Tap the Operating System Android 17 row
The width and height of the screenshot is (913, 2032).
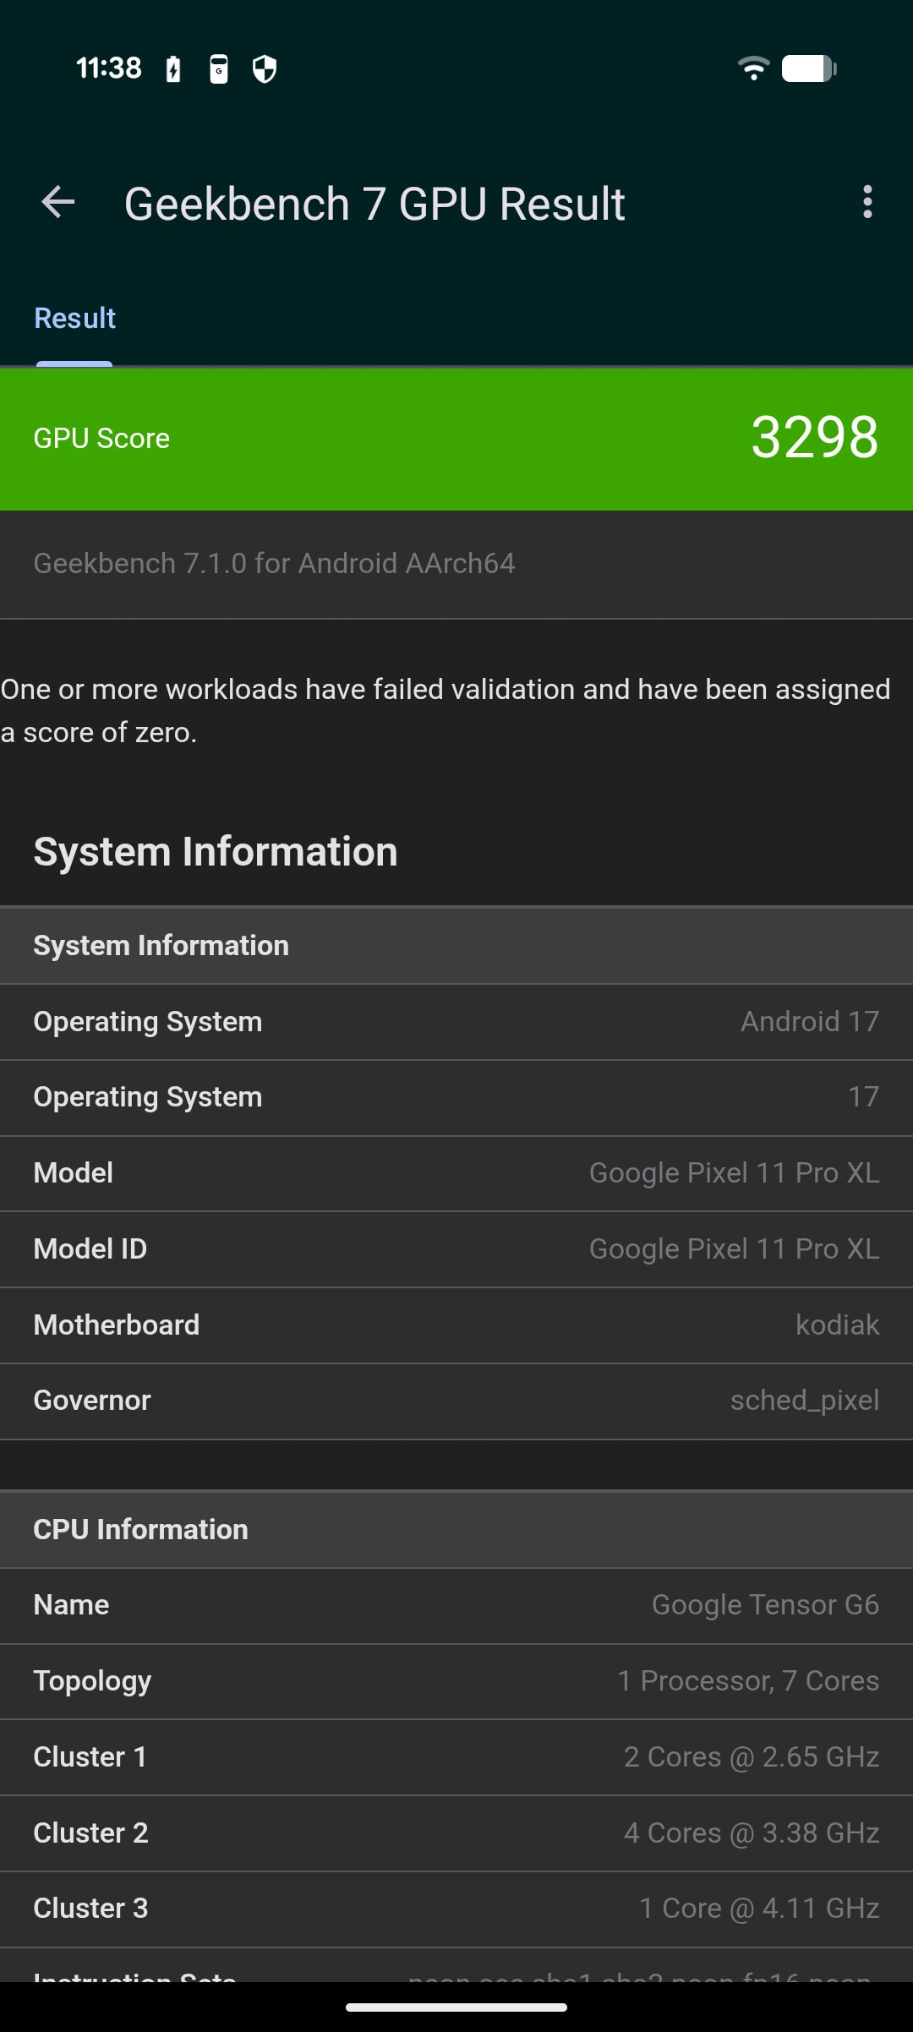[456, 1022]
